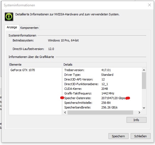Select the Anzeige tab

click(12, 27)
